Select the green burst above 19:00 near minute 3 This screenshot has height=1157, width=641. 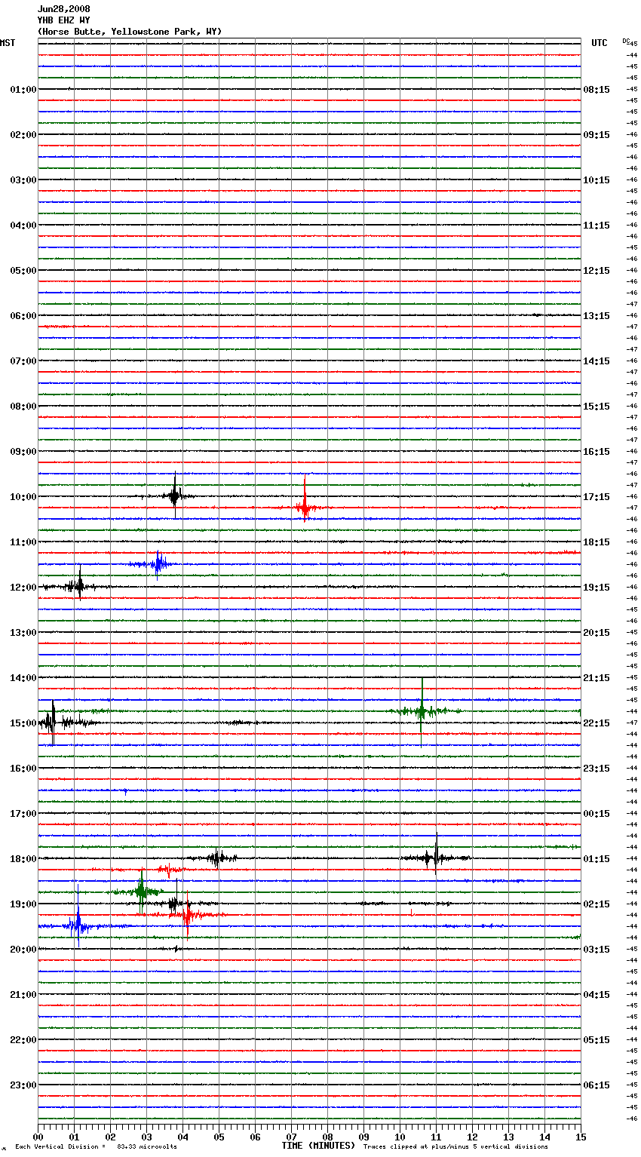point(141,891)
